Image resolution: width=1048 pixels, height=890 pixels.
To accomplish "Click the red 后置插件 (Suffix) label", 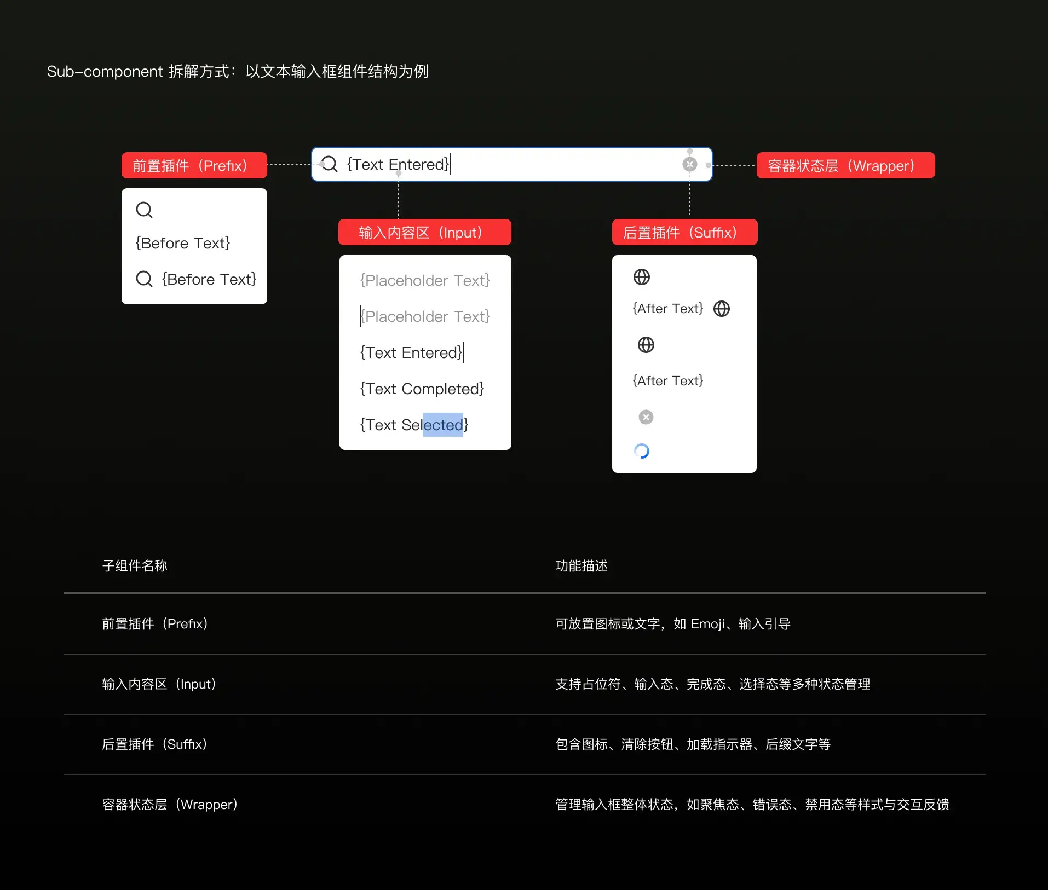I will tap(683, 232).
